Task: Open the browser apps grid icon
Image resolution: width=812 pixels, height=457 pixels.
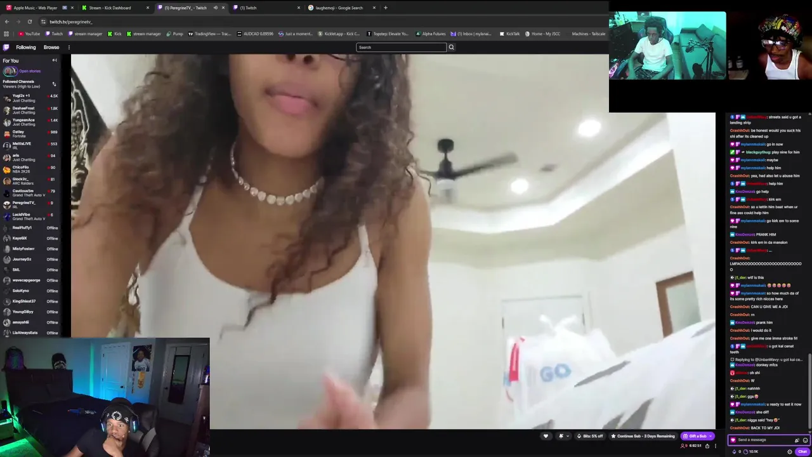Action: click(6, 34)
